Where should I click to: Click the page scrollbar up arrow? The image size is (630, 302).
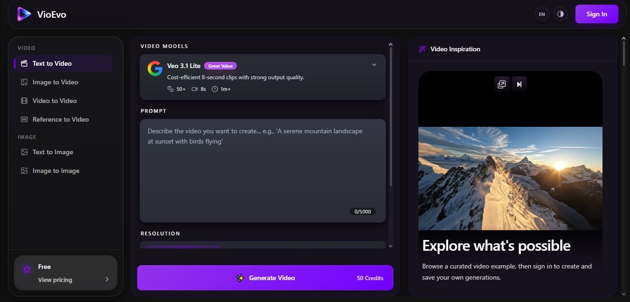[624, 38]
